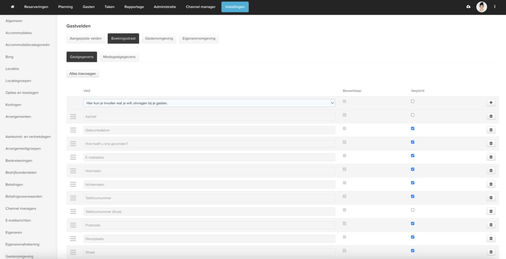Viewport: 506px width, 259px height.
Task: Remove the Postcode field using trash icon
Action: coord(491,225)
